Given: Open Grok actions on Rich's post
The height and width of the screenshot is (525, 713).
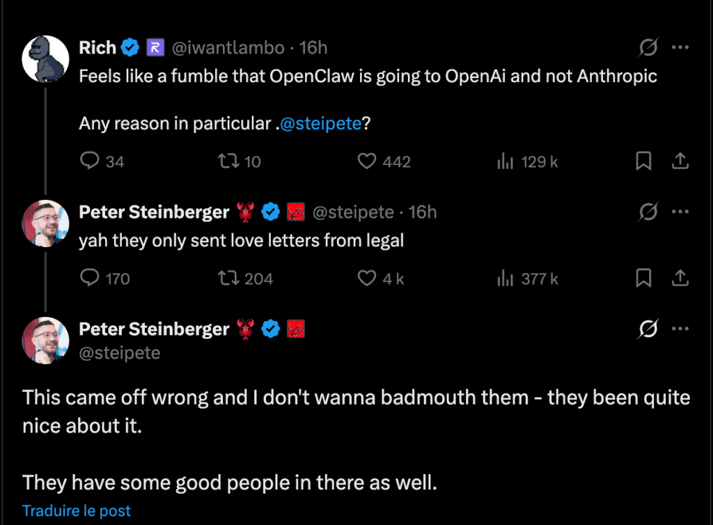Looking at the screenshot, I should click(648, 47).
